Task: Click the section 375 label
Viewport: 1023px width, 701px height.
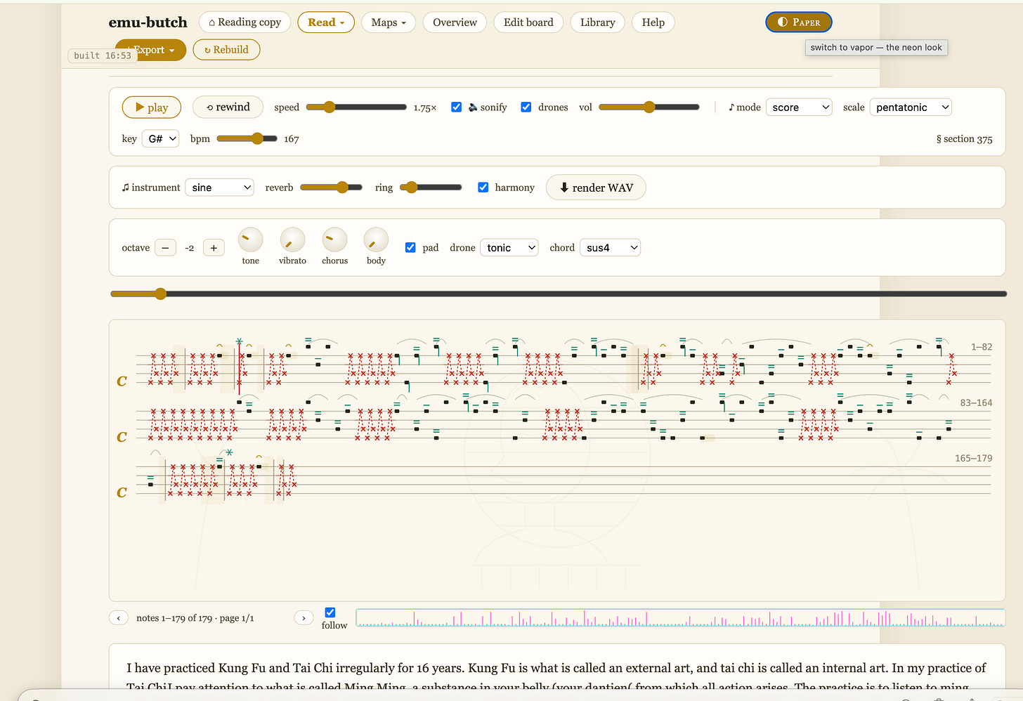Action: point(964,139)
